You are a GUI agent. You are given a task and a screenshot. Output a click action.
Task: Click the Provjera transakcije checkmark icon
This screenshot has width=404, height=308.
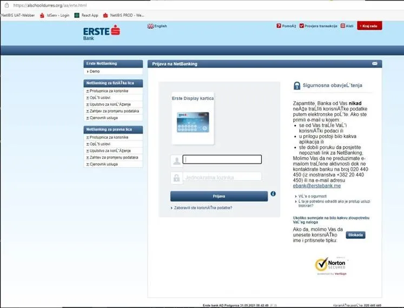[x=301, y=26]
